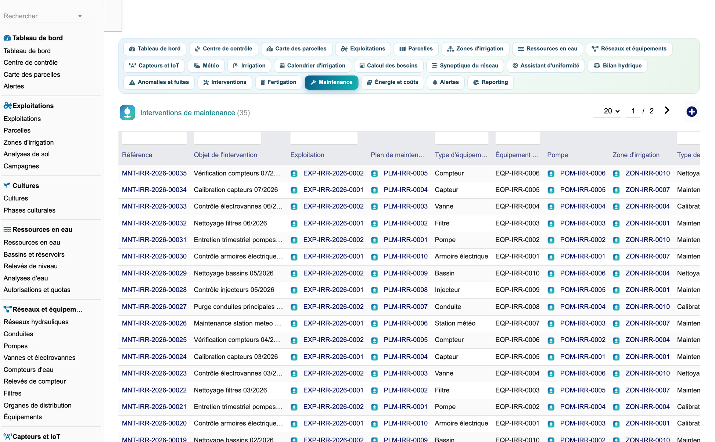Click the Objet de l'intervention filter field
The image size is (715, 442).
coord(227,138)
